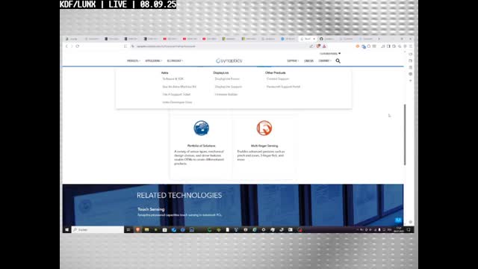Open the Windows Start menu
478x269 pixels.
(66, 229)
